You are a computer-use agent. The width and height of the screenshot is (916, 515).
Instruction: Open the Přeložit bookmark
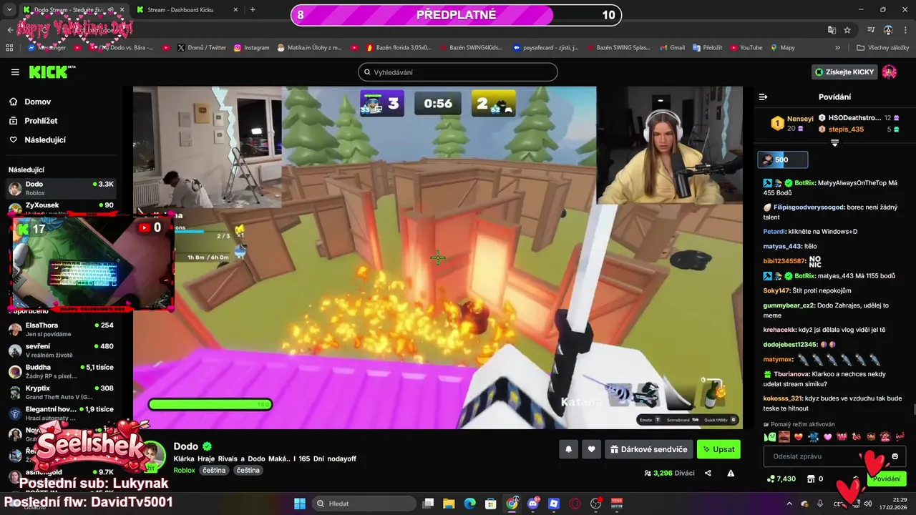706,47
